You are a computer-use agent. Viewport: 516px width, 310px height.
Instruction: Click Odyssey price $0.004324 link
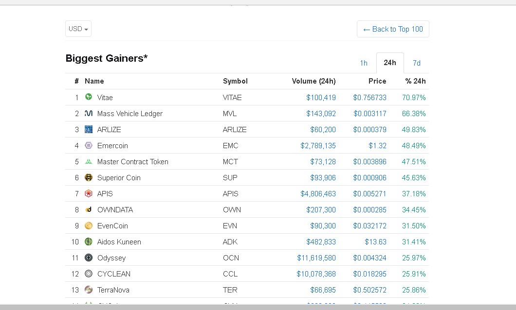click(369, 258)
